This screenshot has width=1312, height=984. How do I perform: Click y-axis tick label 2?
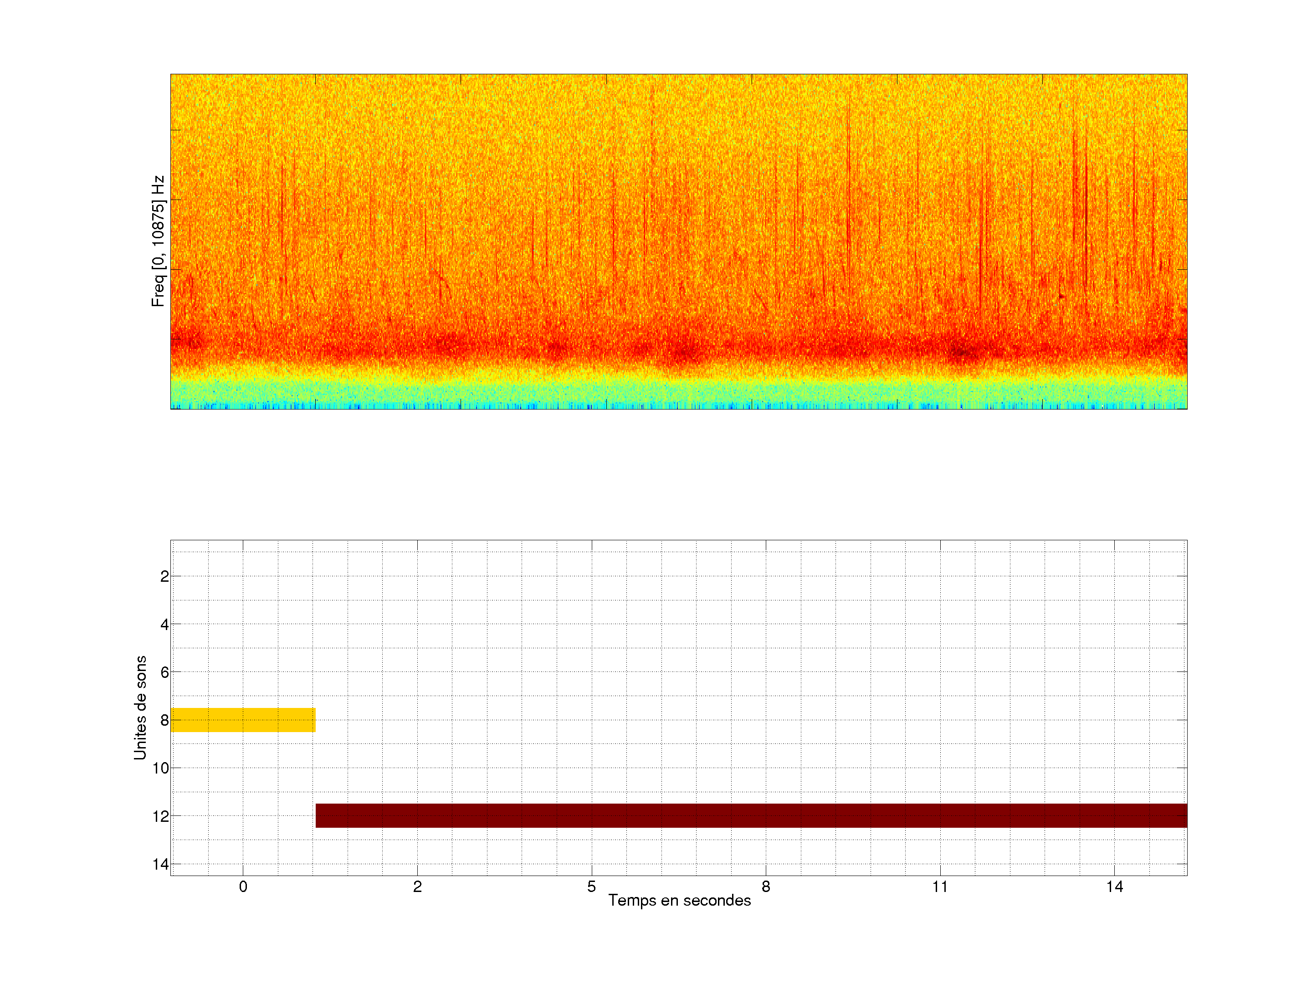(x=164, y=577)
